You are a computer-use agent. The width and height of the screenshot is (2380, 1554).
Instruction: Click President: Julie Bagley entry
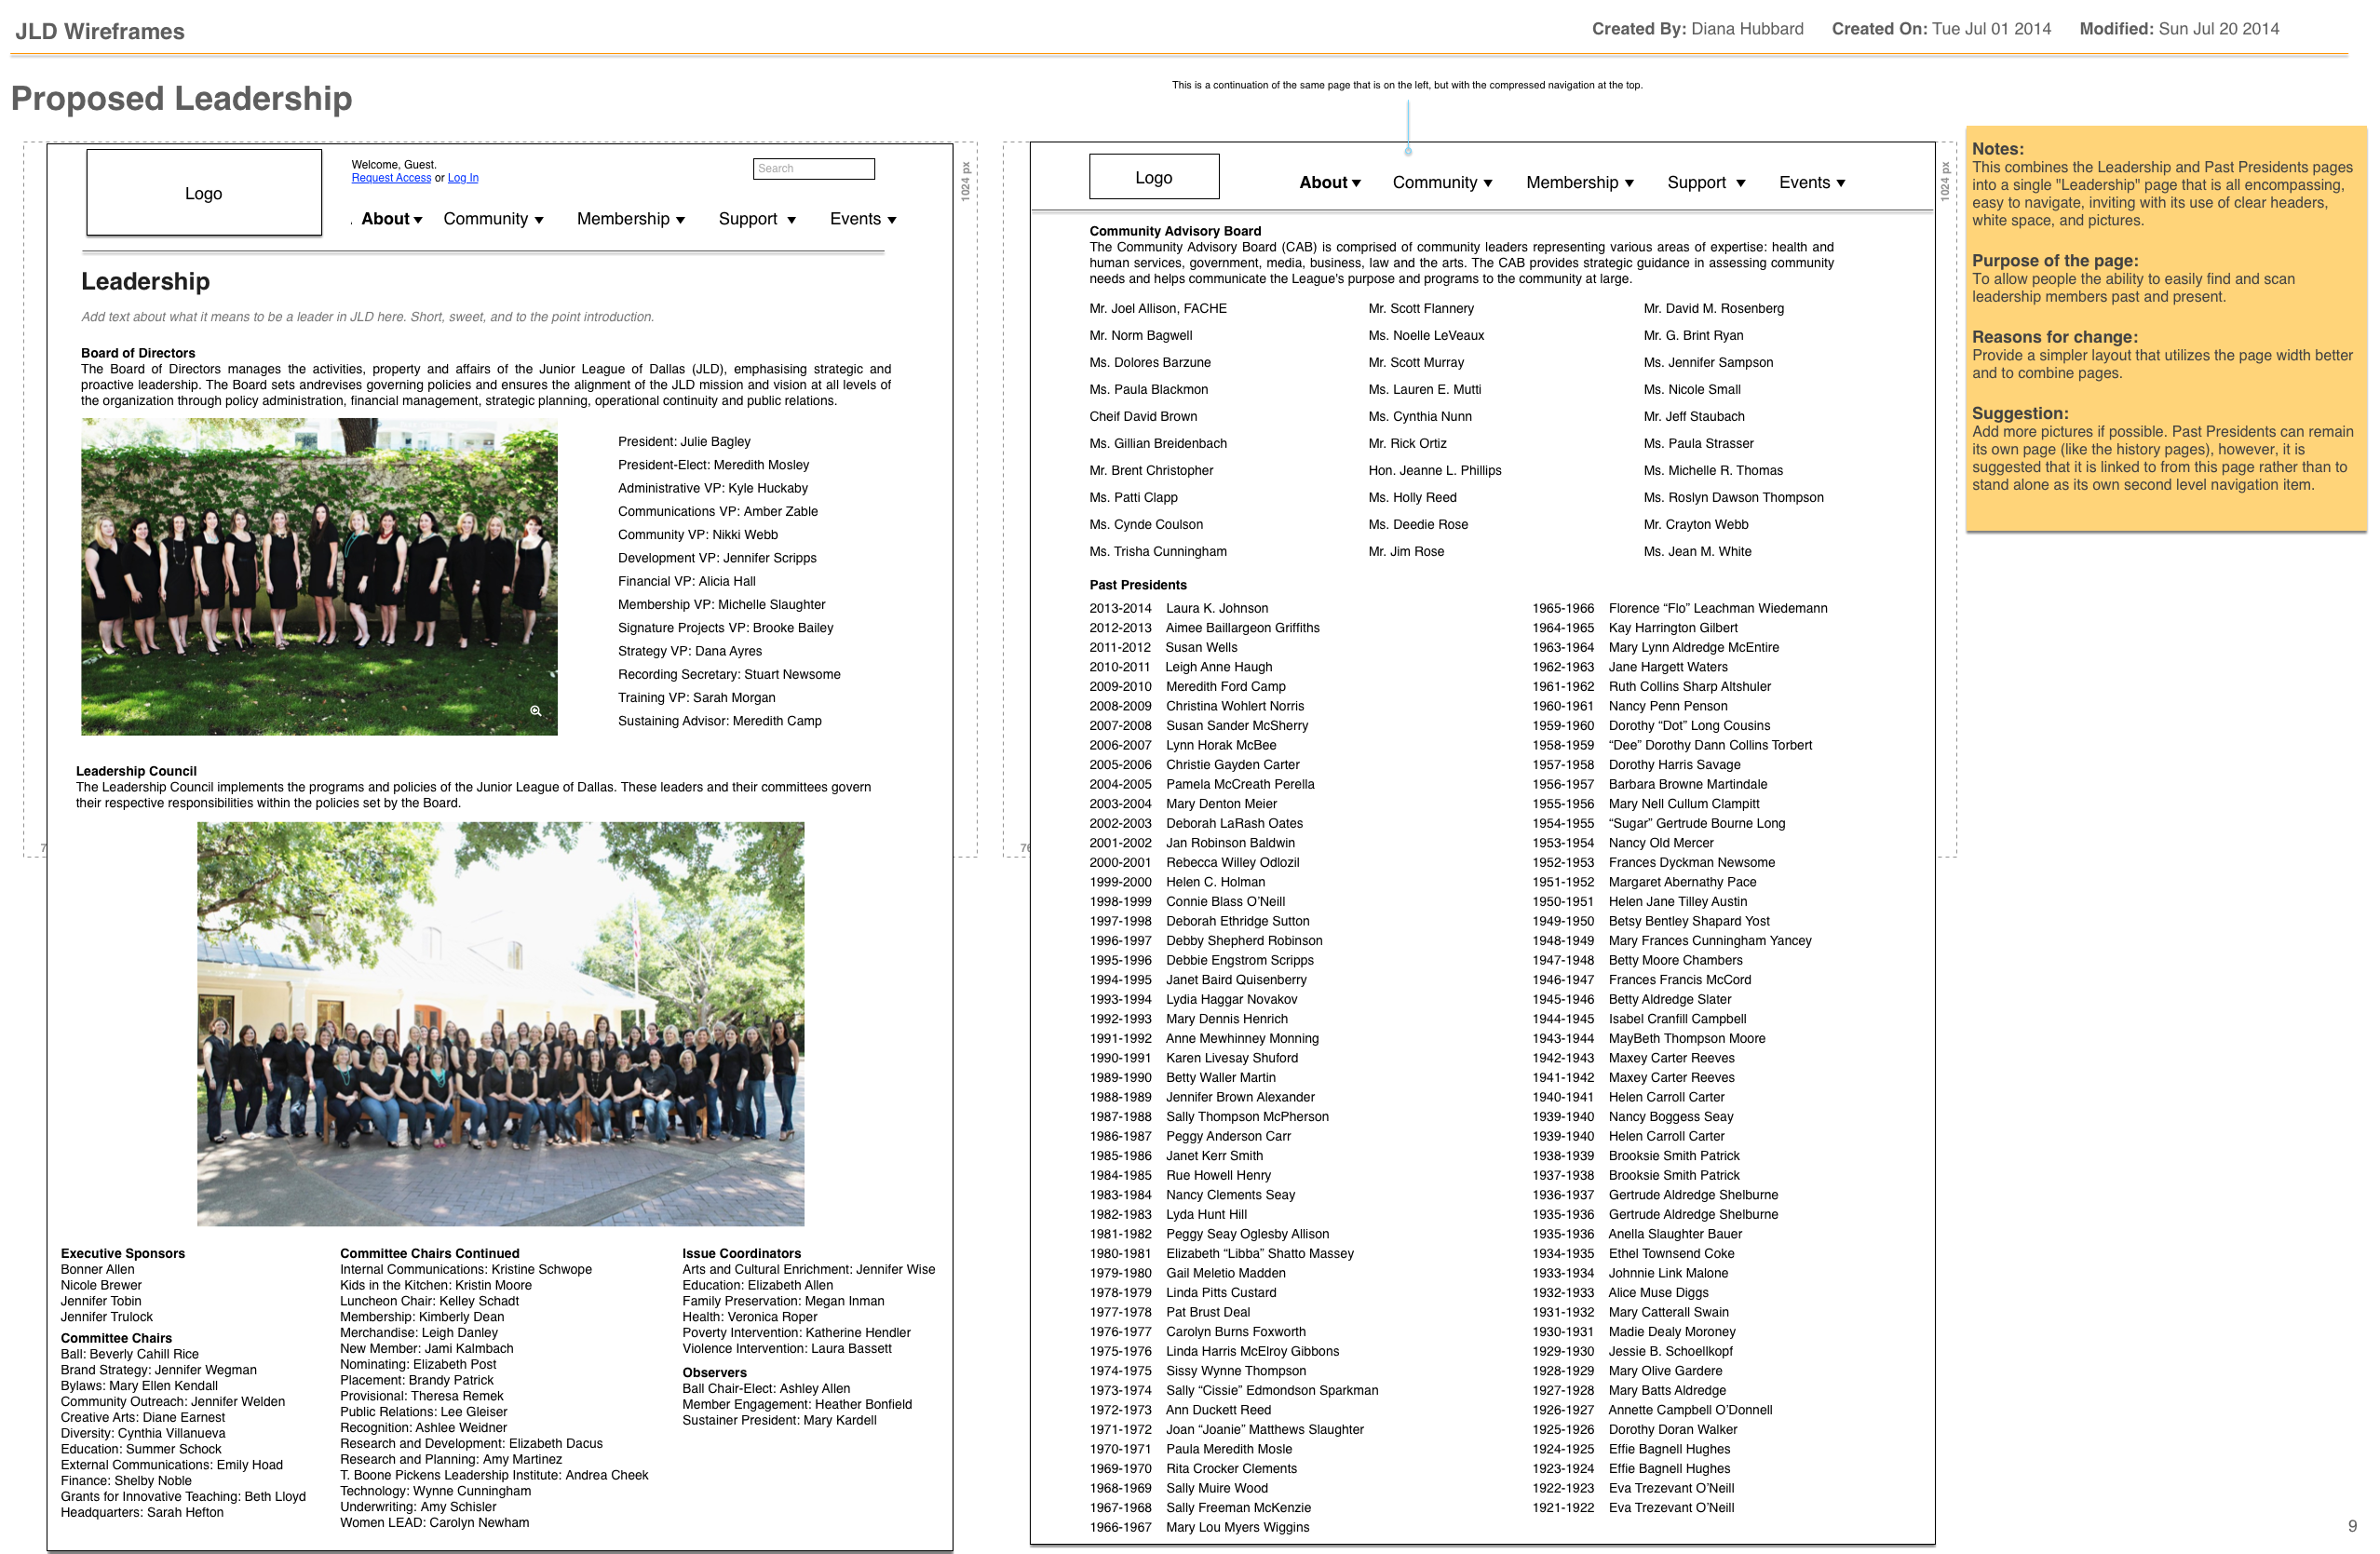click(684, 442)
